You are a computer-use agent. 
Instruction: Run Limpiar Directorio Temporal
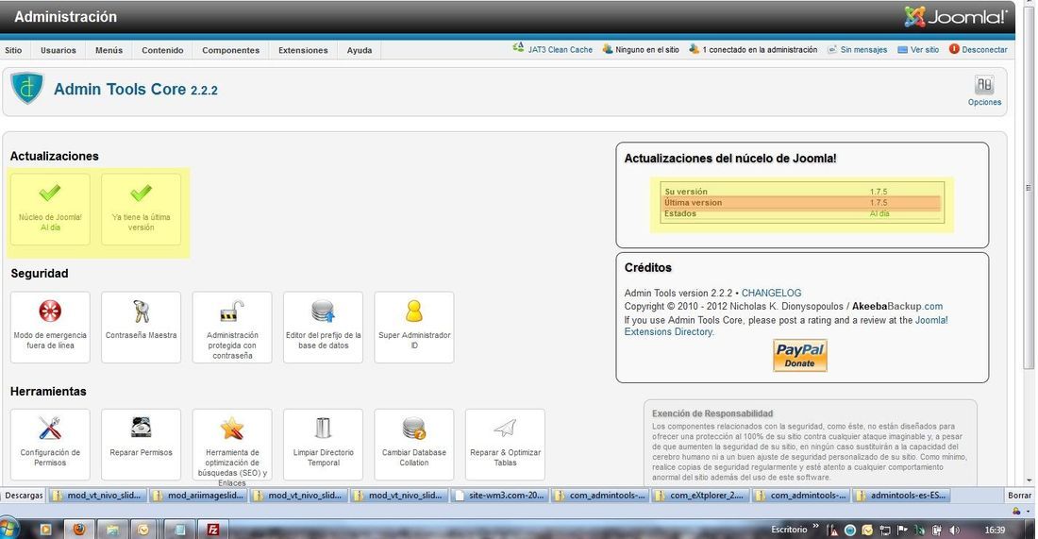coord(323,445)
